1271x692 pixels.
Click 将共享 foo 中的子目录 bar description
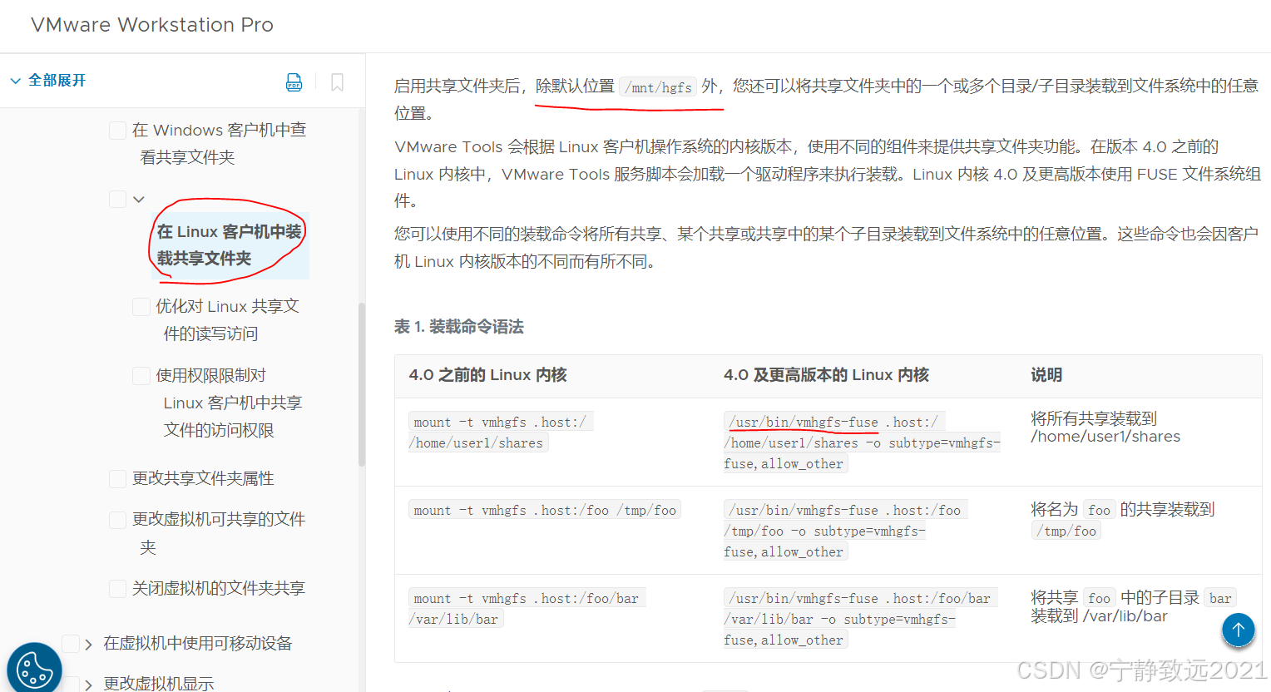pos(1134,607)
